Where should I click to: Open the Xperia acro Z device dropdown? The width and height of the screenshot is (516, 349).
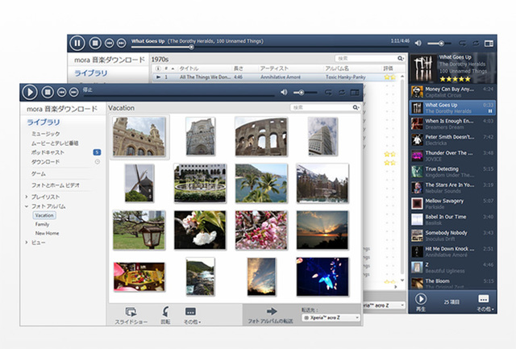pos(331,318)
